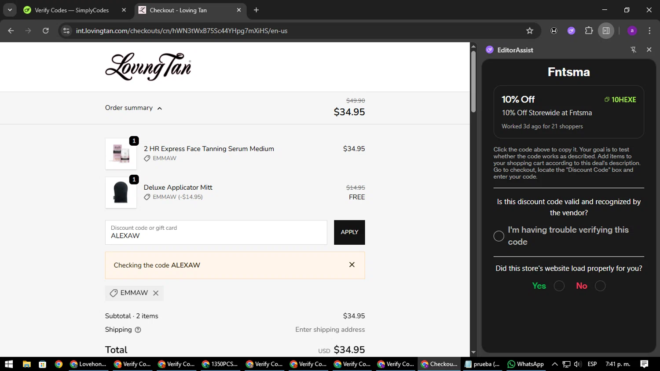The height and width of the screenshot is (371, 660).
Task: Close the Verify Codes — SimplyCodes tab
Action: 124,10
